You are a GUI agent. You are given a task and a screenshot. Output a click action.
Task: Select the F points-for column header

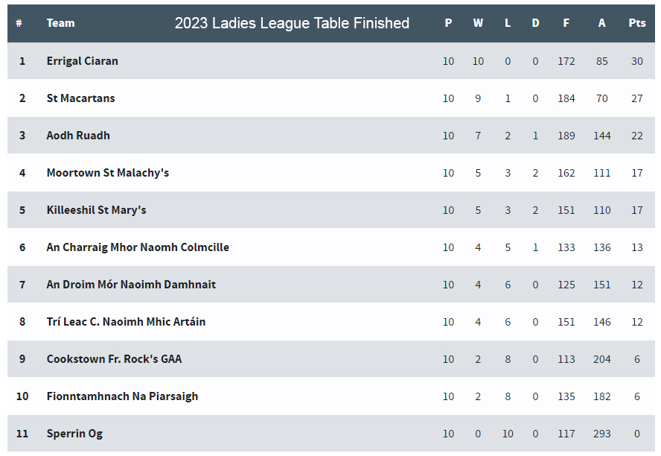(x=566, y=23)
